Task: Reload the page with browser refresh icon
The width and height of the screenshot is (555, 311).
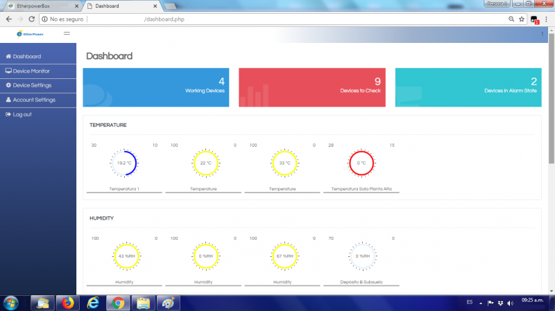Action: (31, 19)
